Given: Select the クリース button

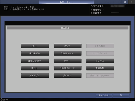Looking at the screenshot, I should 100,61.
